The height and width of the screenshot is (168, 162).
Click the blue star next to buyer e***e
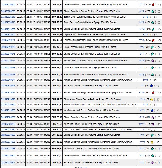pyautogui.click(x=152, y=110)
